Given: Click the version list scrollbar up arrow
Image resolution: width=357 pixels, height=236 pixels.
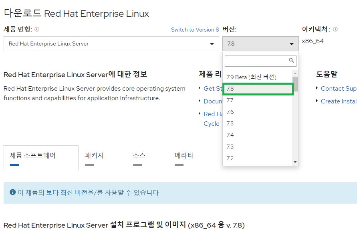Looking at the screenshot, I should click(x=295, y=73).
